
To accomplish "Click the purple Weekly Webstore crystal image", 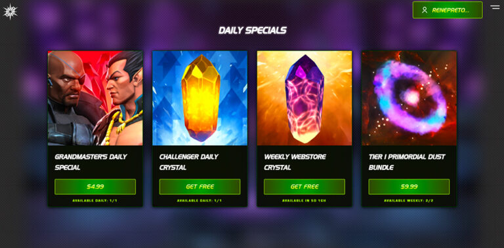I will [x=304, y=98].
